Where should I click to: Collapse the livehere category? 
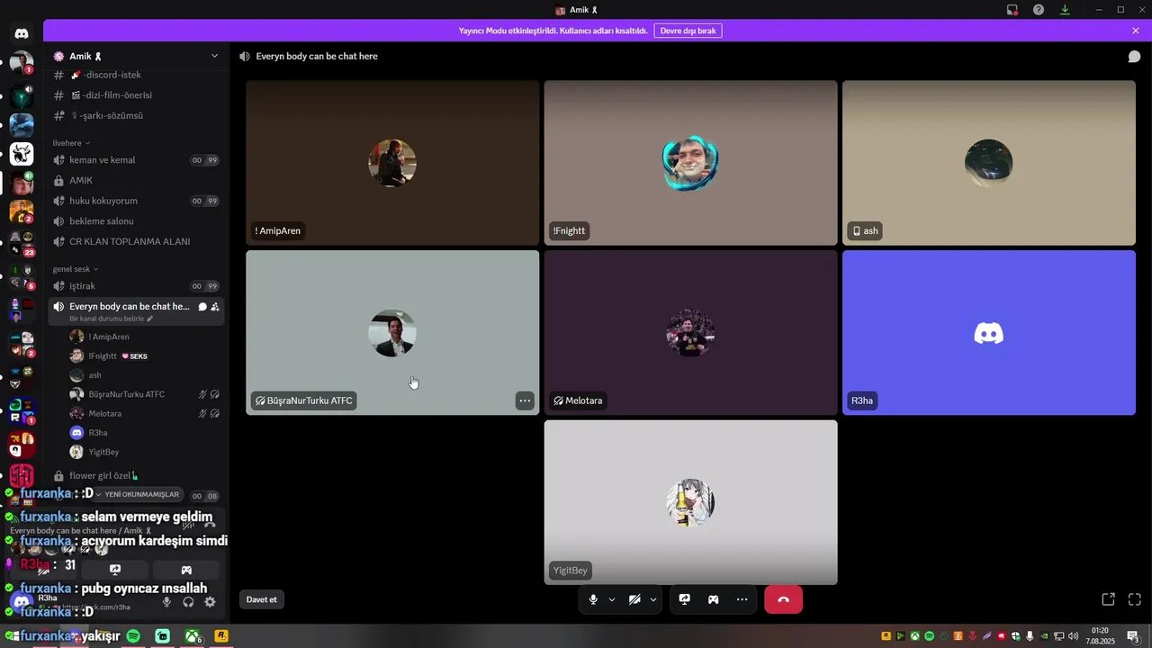pyautogui.click(x=72, y=143)
